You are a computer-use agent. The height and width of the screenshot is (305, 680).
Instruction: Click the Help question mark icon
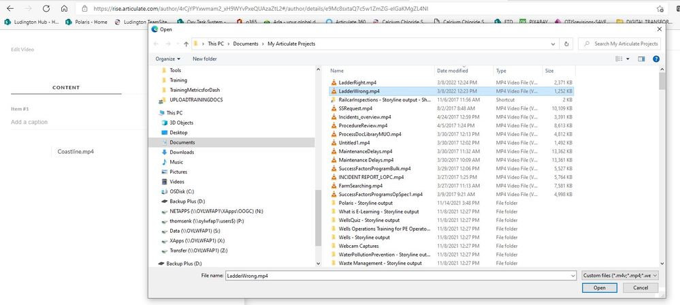[x=655, y=59]
